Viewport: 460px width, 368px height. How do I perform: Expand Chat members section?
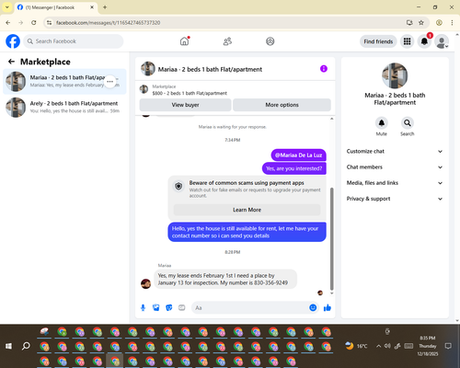(395, 167)
